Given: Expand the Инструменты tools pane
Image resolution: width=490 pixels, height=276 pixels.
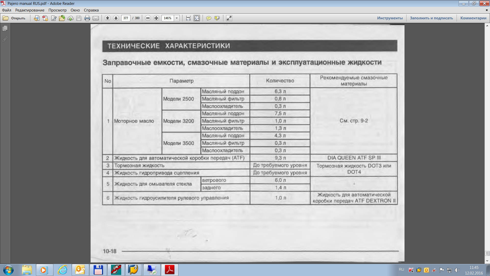Looking at the screenshot, I should tap(390, 18).
